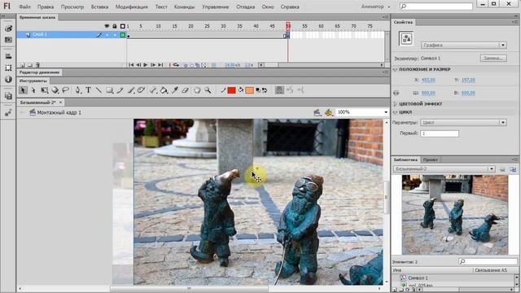
Task: Select the Deco tool
Action: [x=141, y=90]
